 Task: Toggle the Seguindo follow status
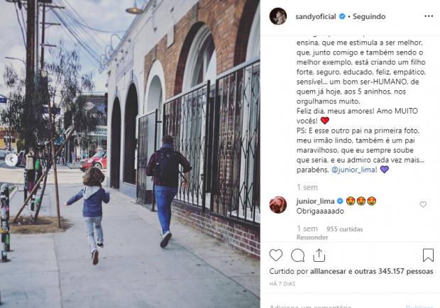pyautogui.click(x=369, y=16)
